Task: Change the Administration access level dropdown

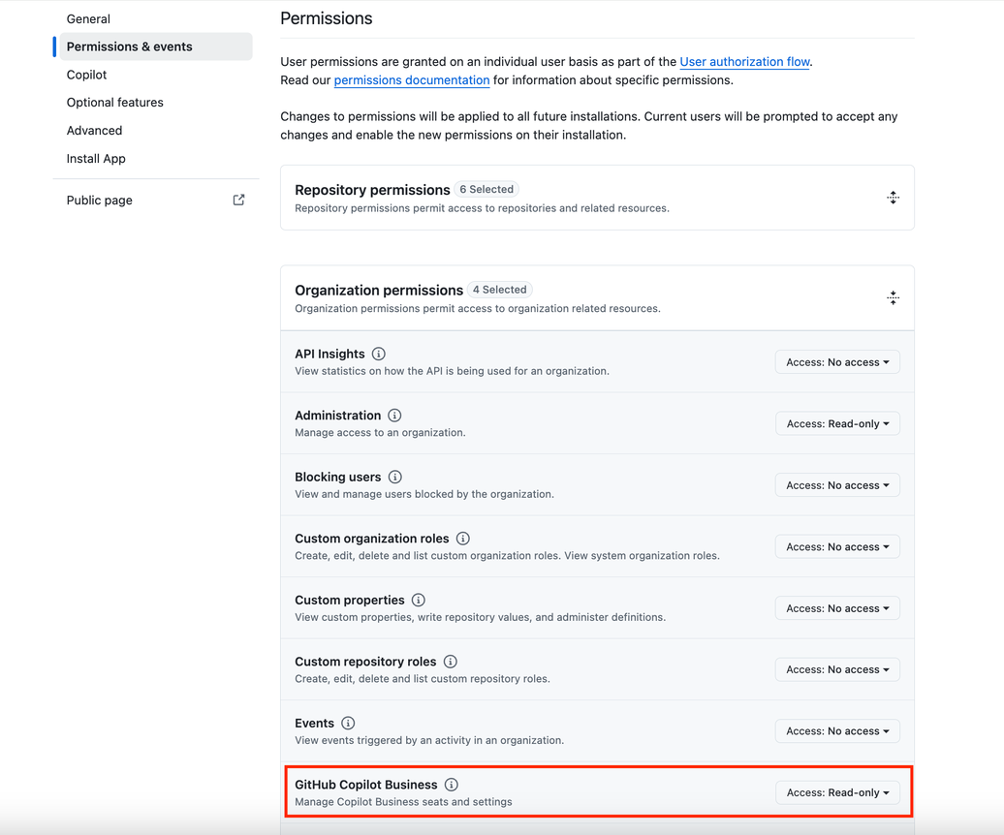Action: click(836, 423)
